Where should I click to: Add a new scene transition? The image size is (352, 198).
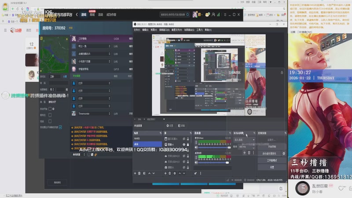(x=245, y=153)
